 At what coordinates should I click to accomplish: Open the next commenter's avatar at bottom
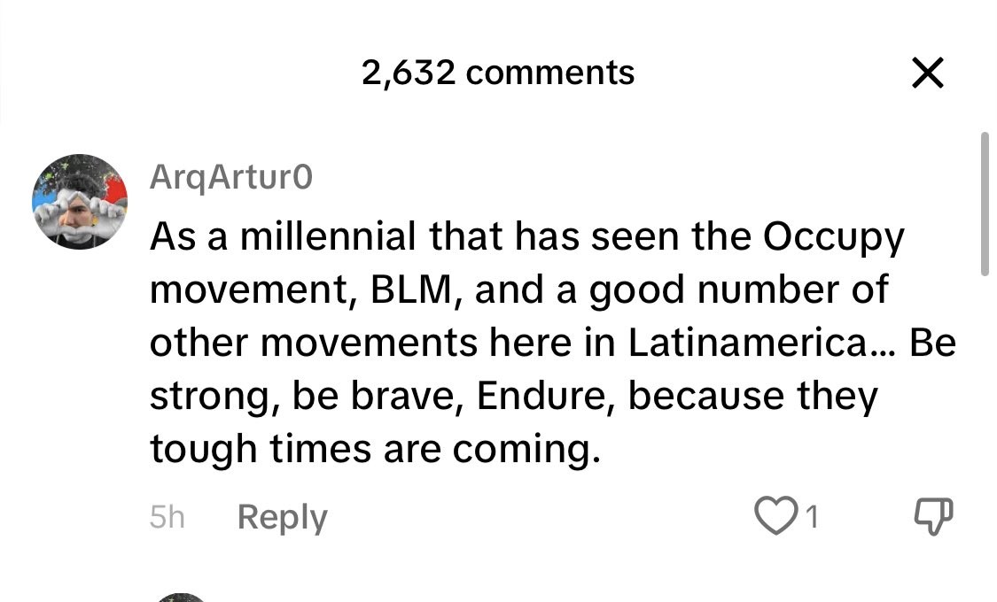tap(181, 597)
